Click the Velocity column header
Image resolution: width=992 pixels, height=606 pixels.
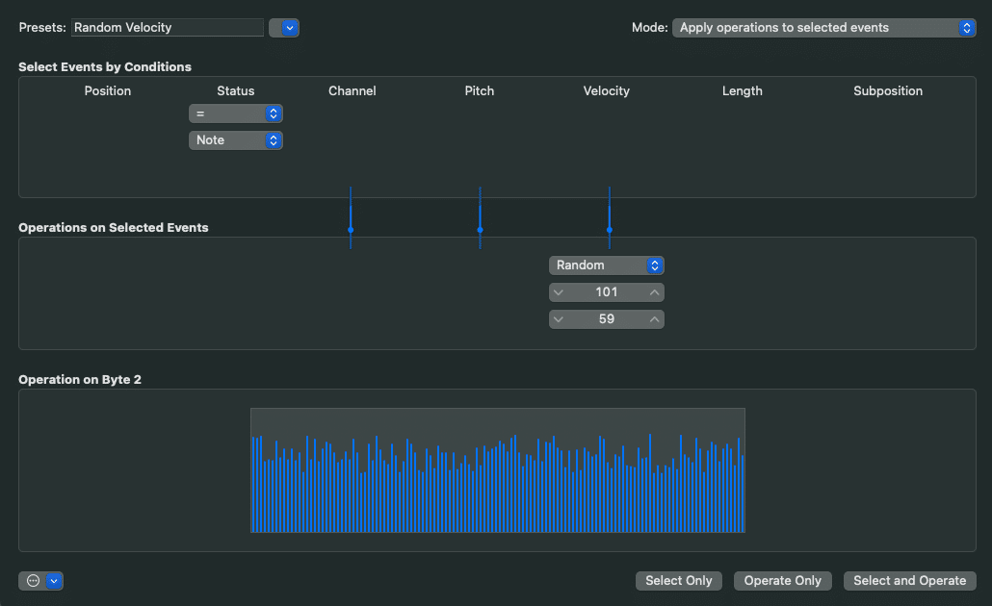606,90
